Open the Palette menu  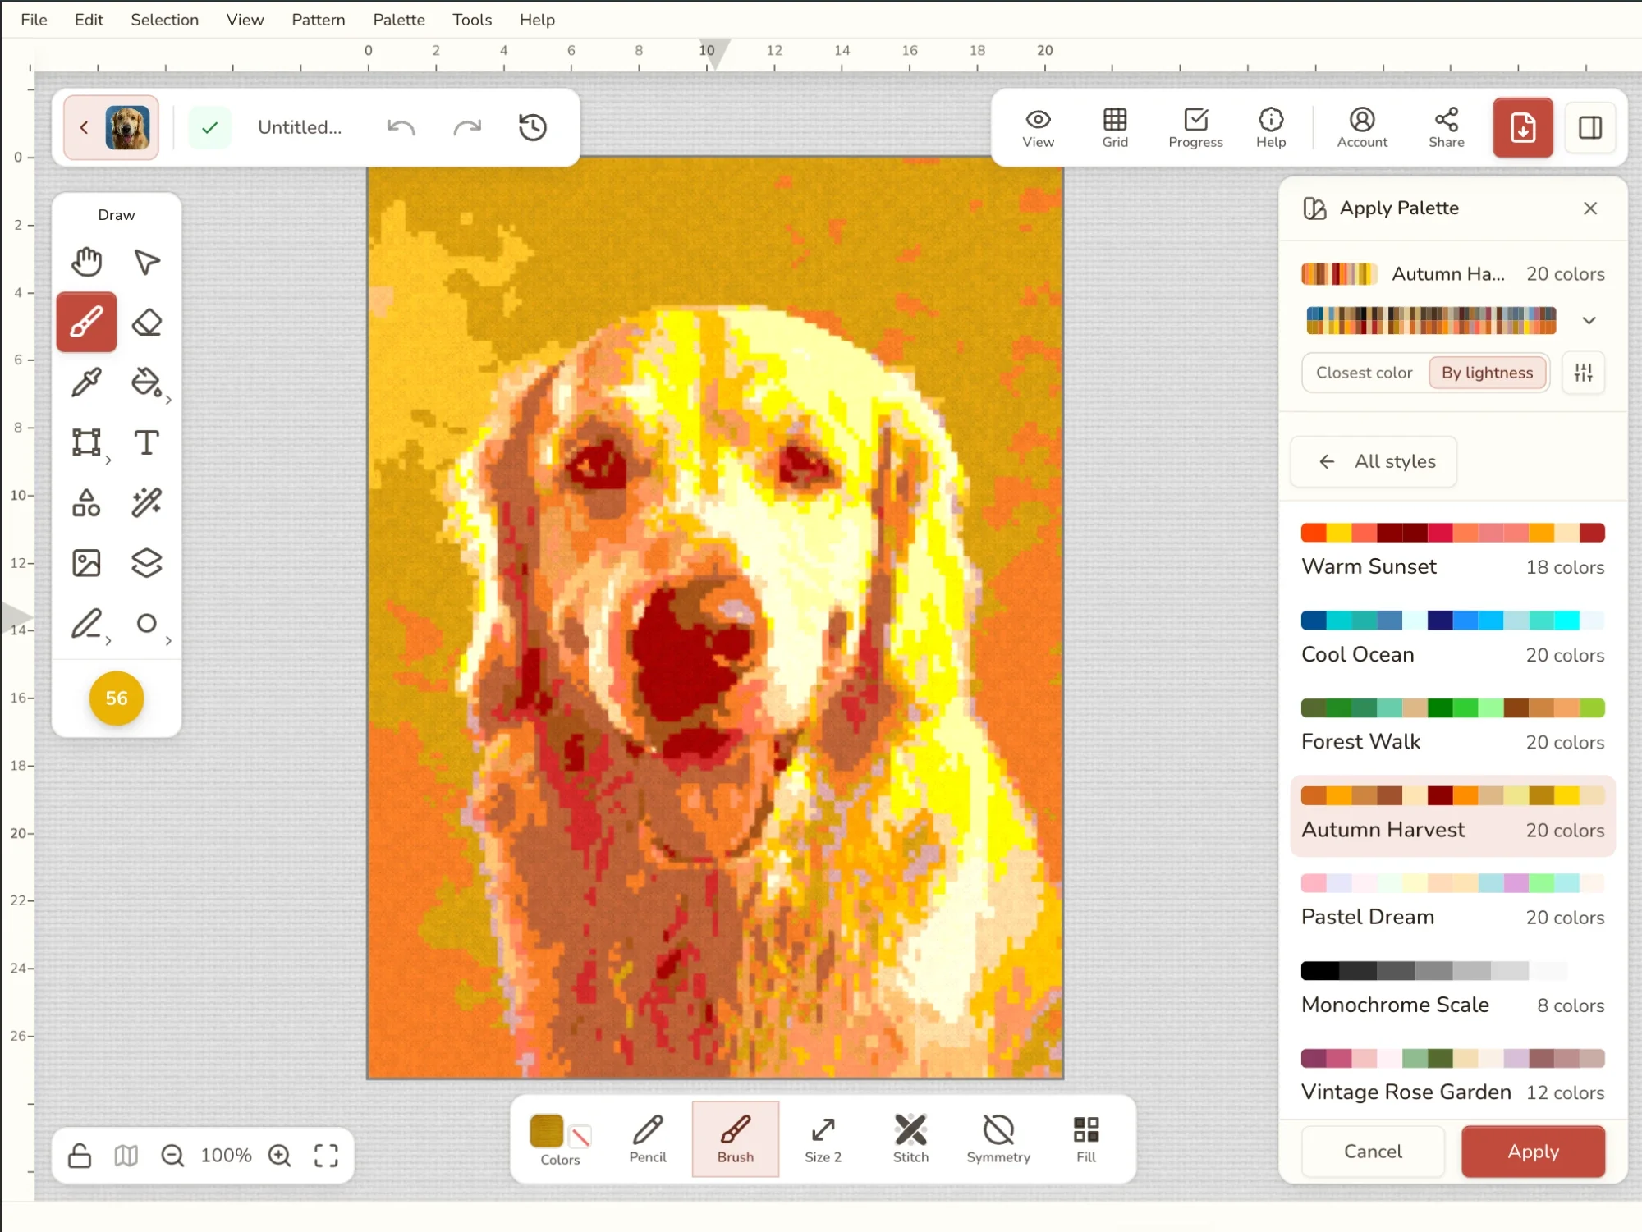399,20
